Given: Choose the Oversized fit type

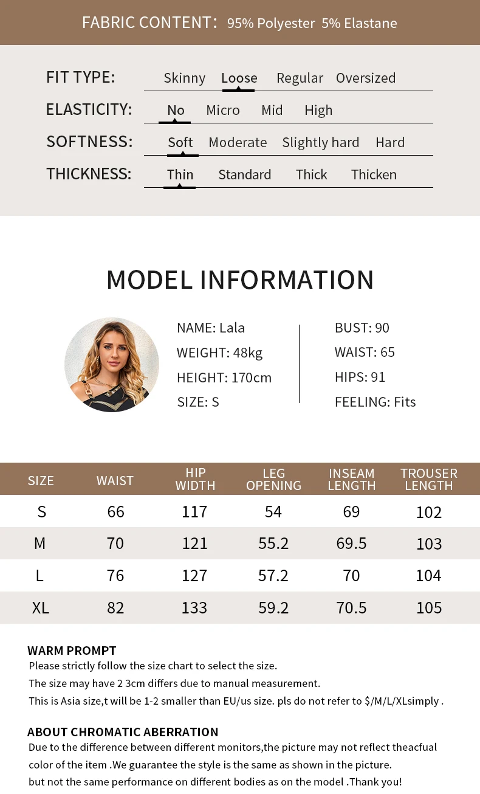Looking at the screenshot, I should 366,78.
